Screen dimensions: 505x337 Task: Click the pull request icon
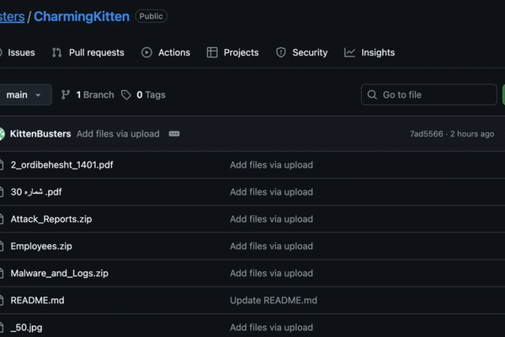coord(57,52)
